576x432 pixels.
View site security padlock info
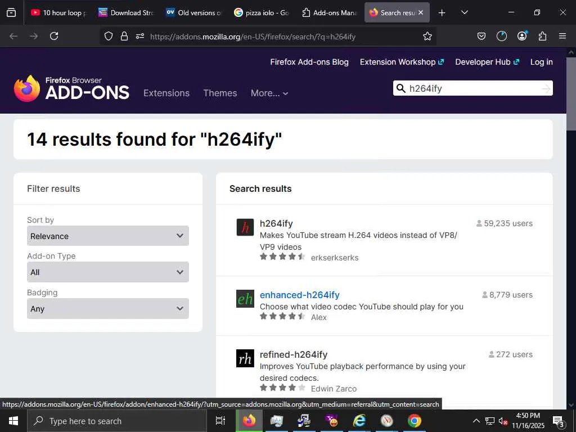pos(124,36)
